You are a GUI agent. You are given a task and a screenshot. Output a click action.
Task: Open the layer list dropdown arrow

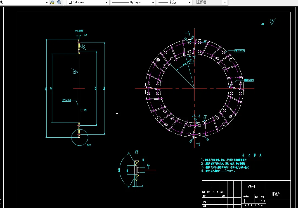(47, 3)
